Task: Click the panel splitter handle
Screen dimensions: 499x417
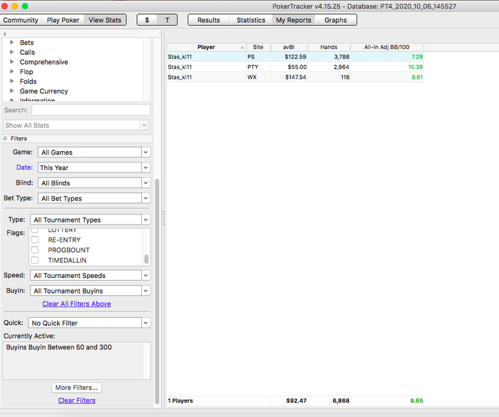Action: [x=163, y=218]
